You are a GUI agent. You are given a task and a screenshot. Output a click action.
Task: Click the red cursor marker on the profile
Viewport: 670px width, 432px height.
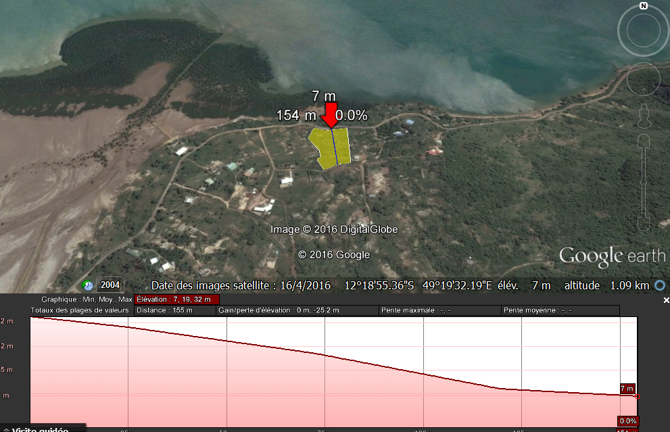637,397
